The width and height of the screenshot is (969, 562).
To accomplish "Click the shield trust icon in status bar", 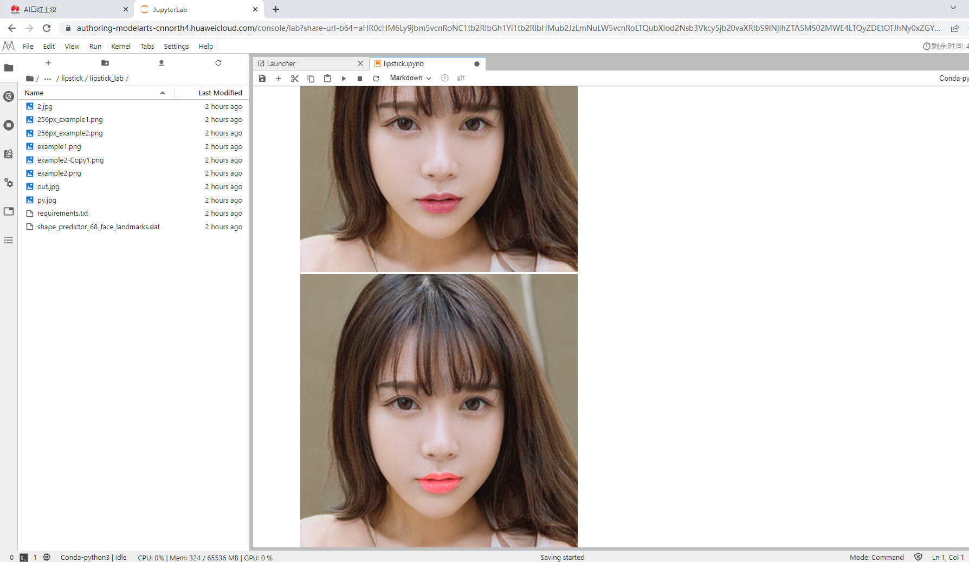I will coord(918,557).
